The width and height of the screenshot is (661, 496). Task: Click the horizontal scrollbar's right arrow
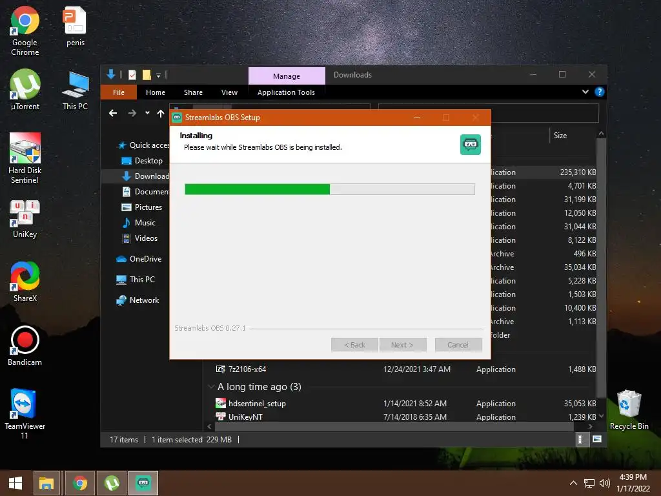(590, 426)
